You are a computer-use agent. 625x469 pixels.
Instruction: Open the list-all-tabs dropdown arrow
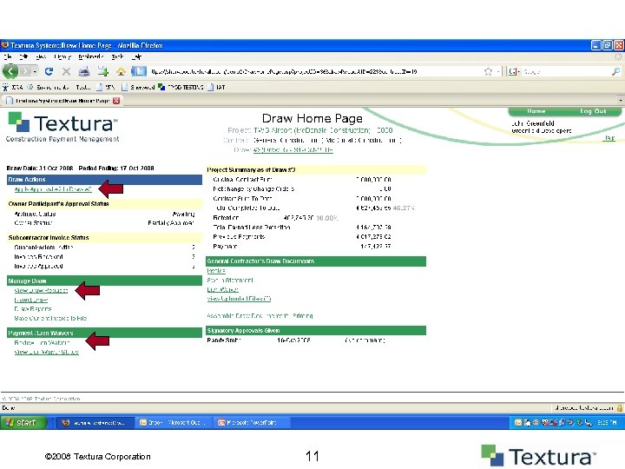point(620,101)
